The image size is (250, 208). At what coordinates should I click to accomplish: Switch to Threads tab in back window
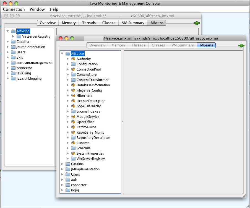89,23
